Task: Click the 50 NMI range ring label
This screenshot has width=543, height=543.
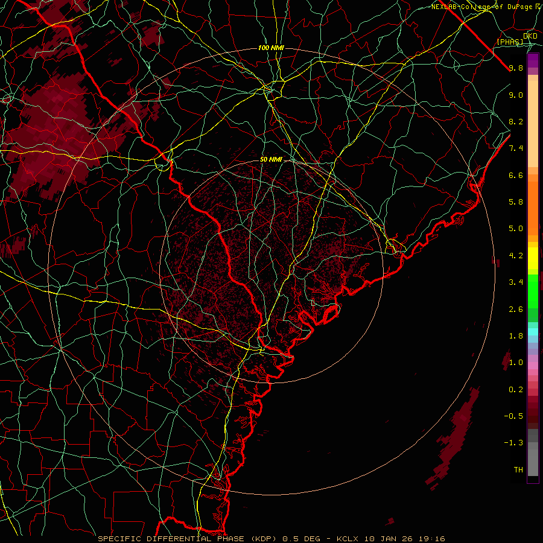Action: tap(271, 159)
